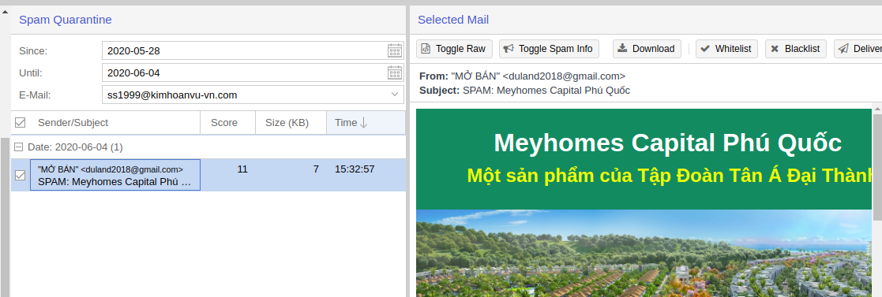Expand the E-Mail address dropdown

395,95
